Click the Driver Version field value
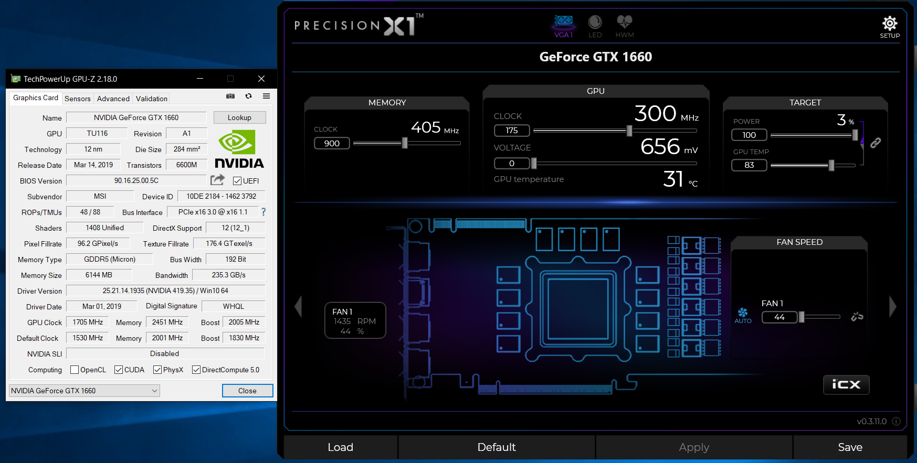 coord(166,290)
